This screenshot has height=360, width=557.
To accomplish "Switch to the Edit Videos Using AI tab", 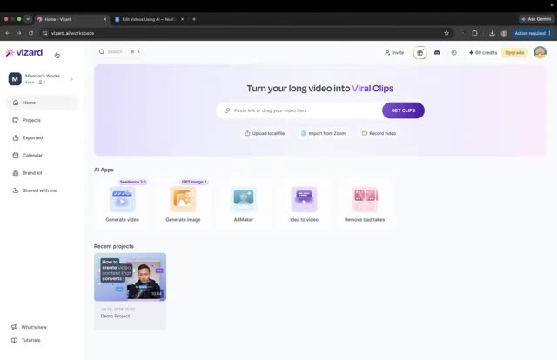I will (x=149, y=19).
